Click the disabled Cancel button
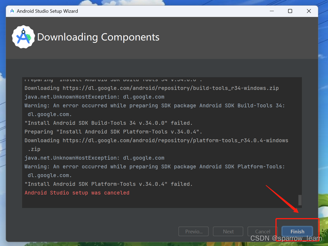 pos(262,231)
